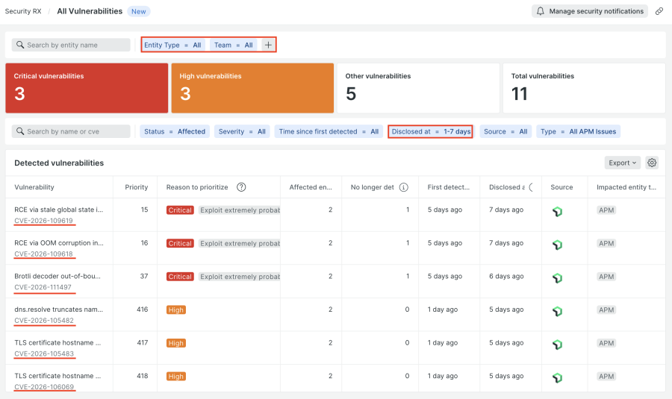
Task: Sort by the Affected entities column header
Action: (x=311, y=187)
